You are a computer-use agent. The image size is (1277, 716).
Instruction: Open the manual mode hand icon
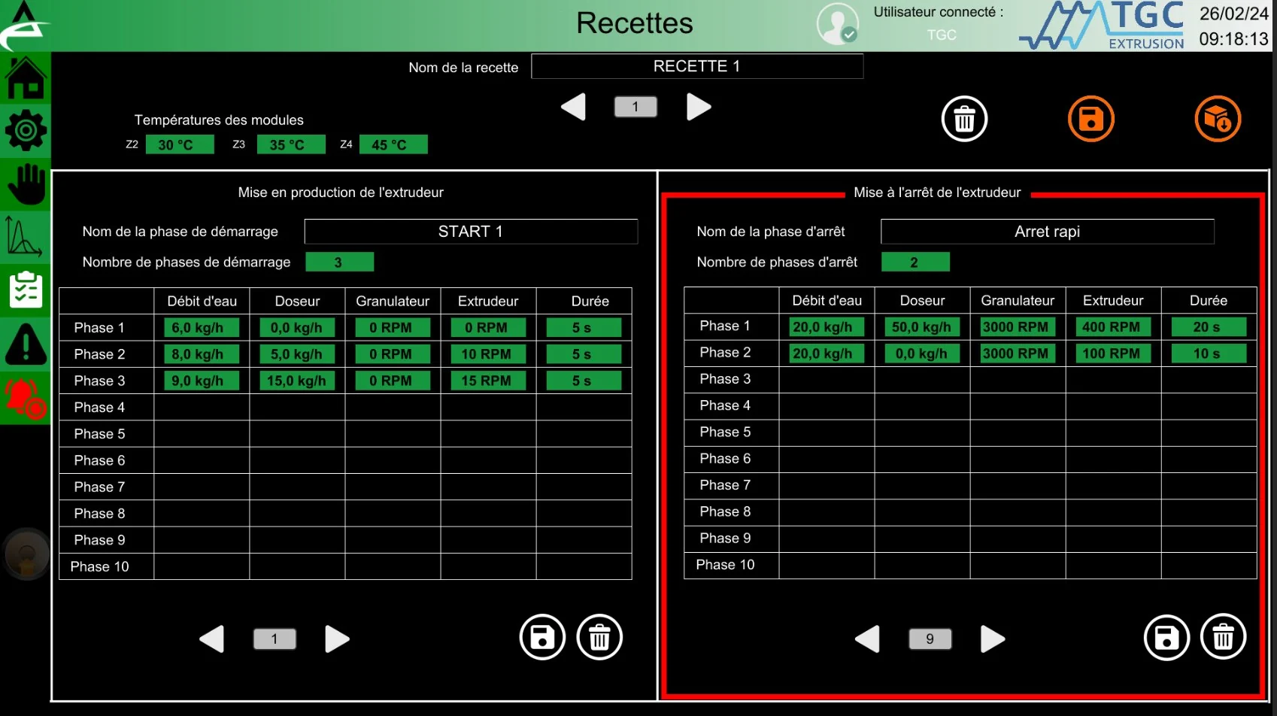click(26, 184)
